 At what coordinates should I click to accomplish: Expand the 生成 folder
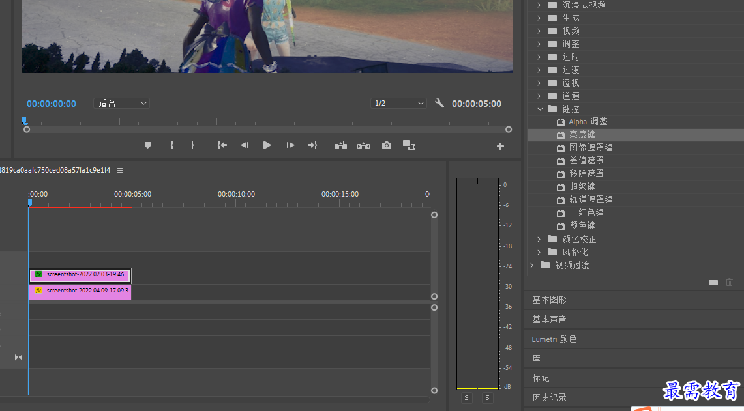coord(539,18)
